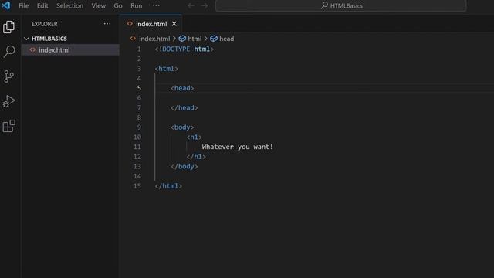Click file icon beside index.html in Explorer

click(x=32, y=49)
